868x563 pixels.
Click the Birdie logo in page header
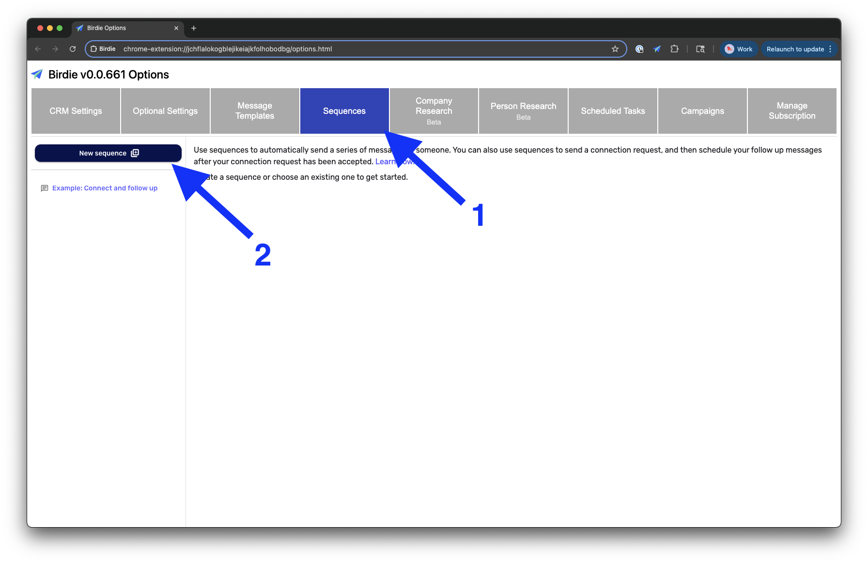37,75
